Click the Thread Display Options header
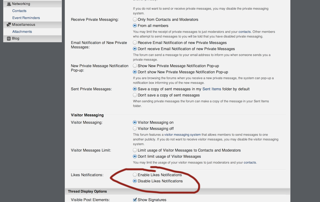The width and height of the screenshot is (320, 202). [87, 191]
